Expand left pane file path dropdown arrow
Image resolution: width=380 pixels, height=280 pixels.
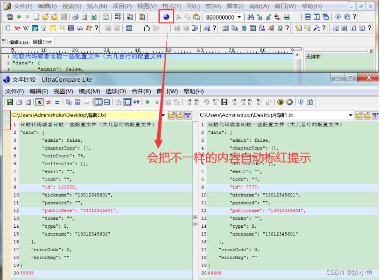coord(163,115)
